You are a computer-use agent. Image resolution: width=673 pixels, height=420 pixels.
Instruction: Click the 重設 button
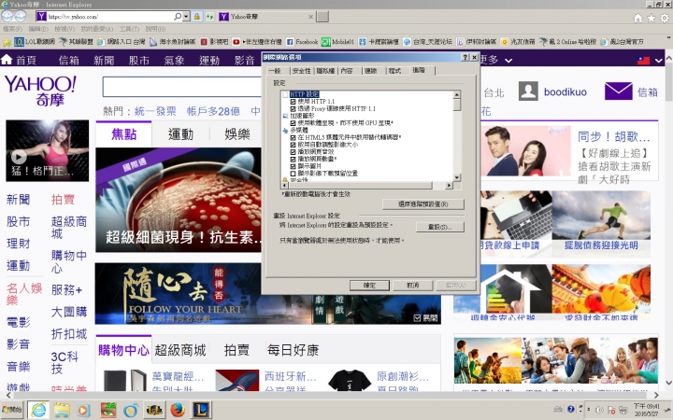(x=440, y=227)
